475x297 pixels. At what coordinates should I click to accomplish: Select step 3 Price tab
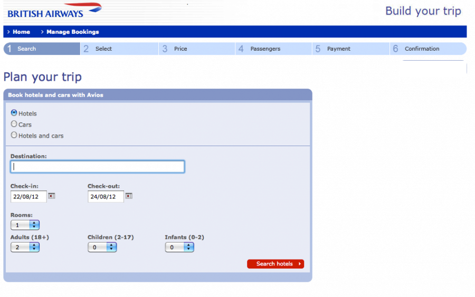click(197, 49)
